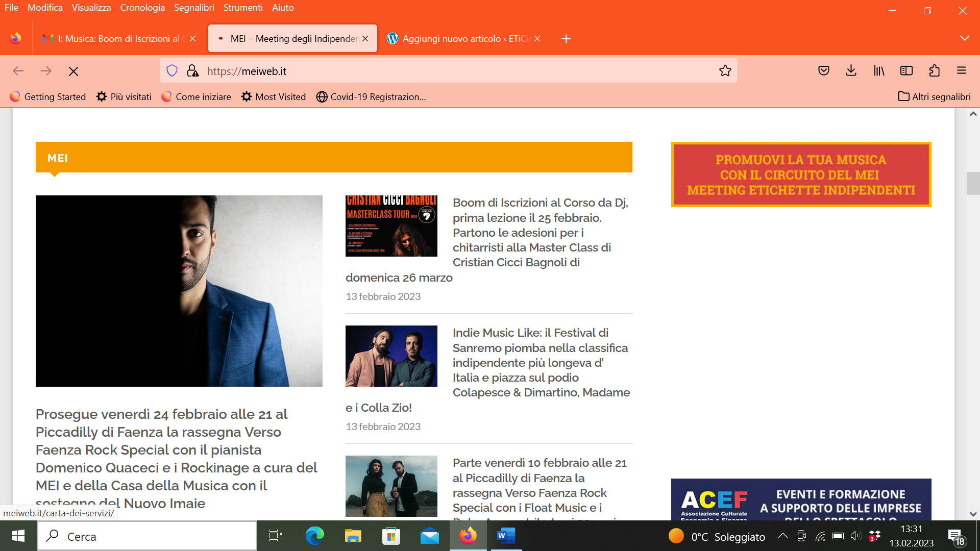Screen dimensions: 980x551
Task: Click Windows Cerca search box
Action: tap(148, 536)
